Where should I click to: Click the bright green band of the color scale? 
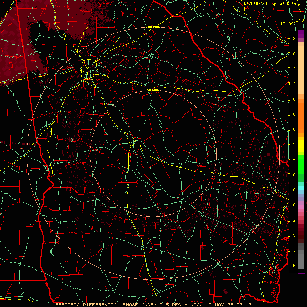(301, 164)
